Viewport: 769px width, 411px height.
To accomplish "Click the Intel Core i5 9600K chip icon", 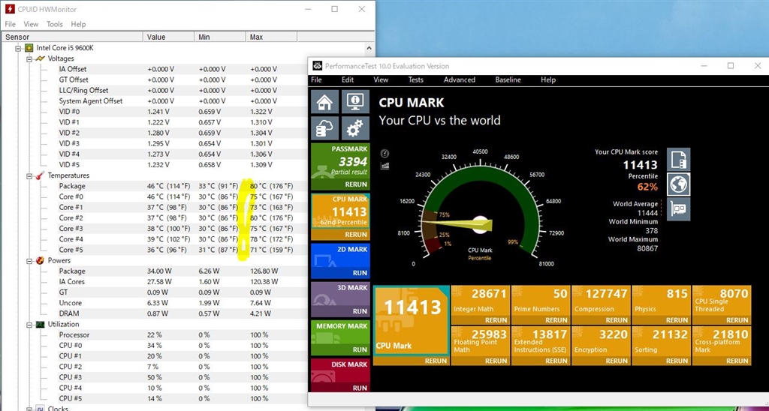I will 29,48.
